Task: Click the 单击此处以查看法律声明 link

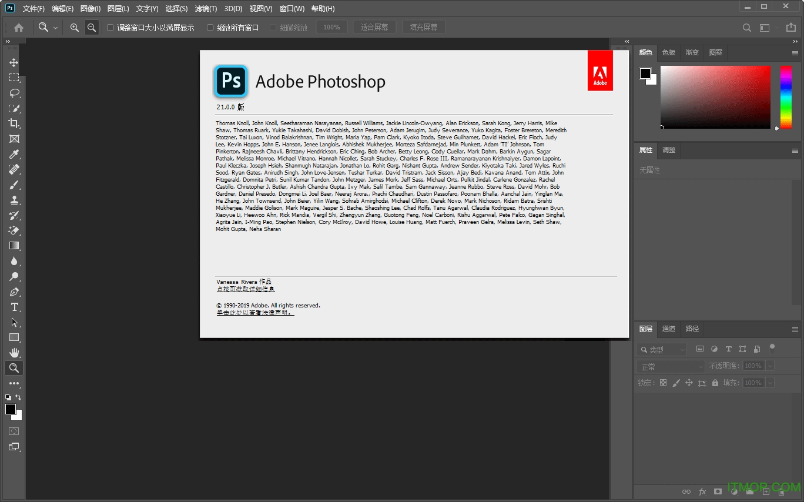Action: (x=254, y=312)
